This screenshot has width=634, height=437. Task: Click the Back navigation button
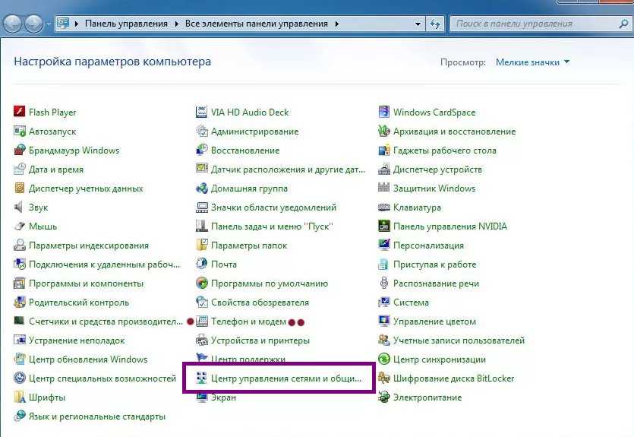pos(13,24)
